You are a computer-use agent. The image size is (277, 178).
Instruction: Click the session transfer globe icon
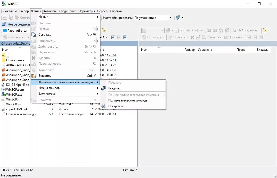click(178, 18)
